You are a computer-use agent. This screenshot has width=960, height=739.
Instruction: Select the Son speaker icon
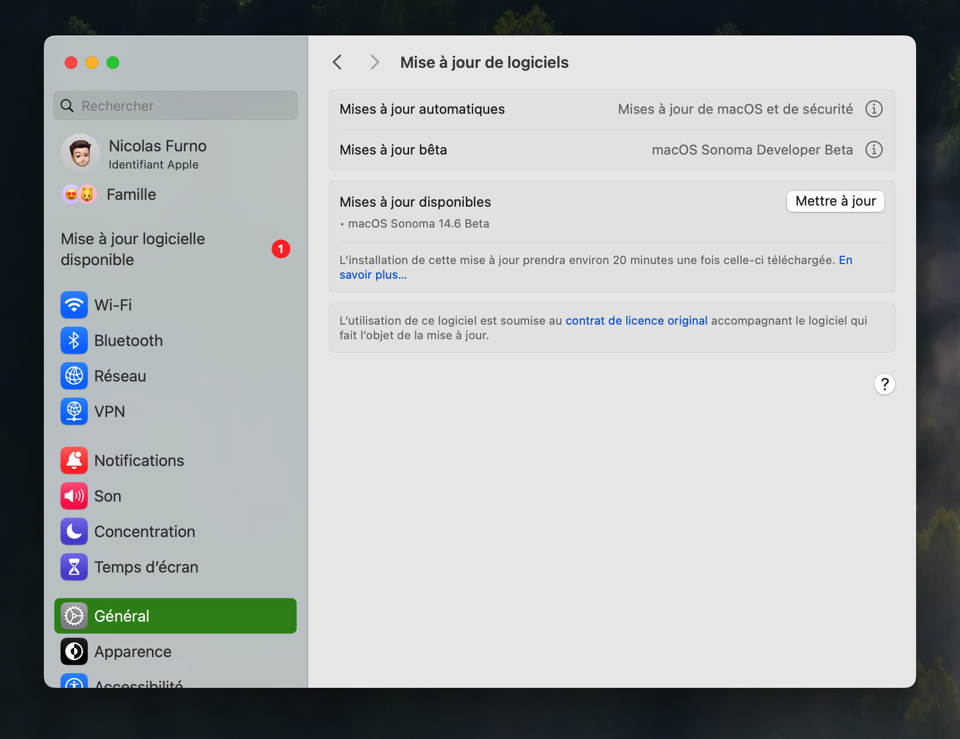click(x=74, y=496)
